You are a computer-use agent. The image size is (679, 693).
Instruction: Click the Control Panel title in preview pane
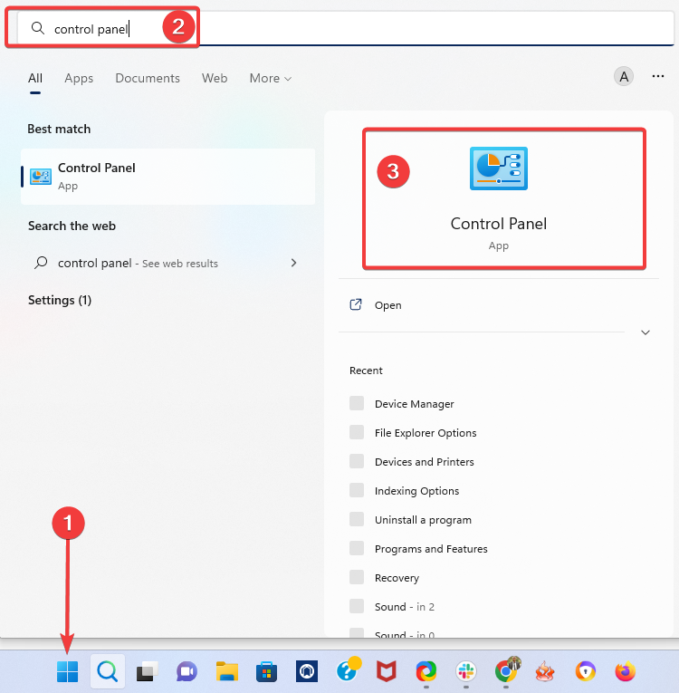(x=498, y=224)
